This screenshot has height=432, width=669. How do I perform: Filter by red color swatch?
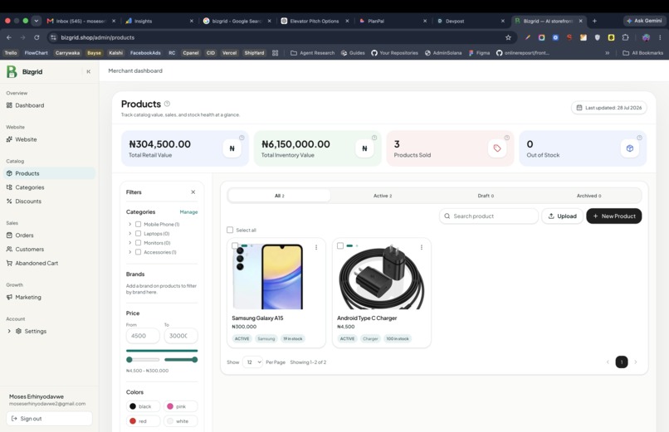pyautogui.click(x=144, y=421)
